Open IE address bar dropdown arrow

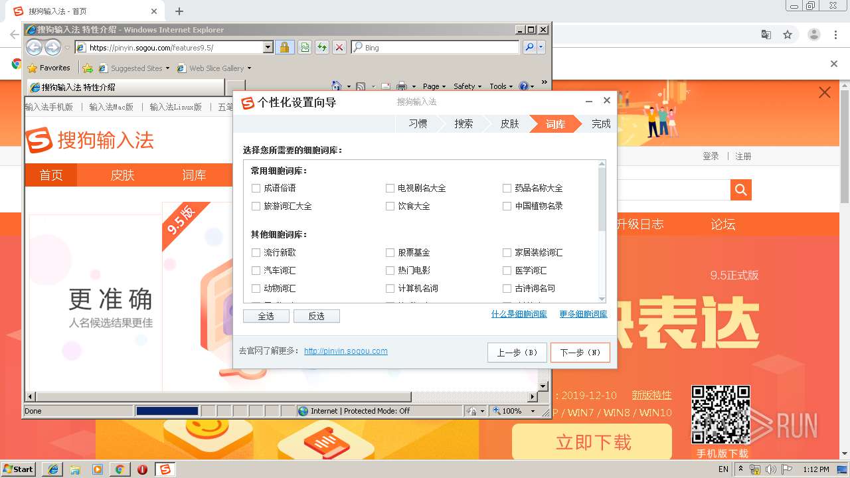(x=268, y=47)
